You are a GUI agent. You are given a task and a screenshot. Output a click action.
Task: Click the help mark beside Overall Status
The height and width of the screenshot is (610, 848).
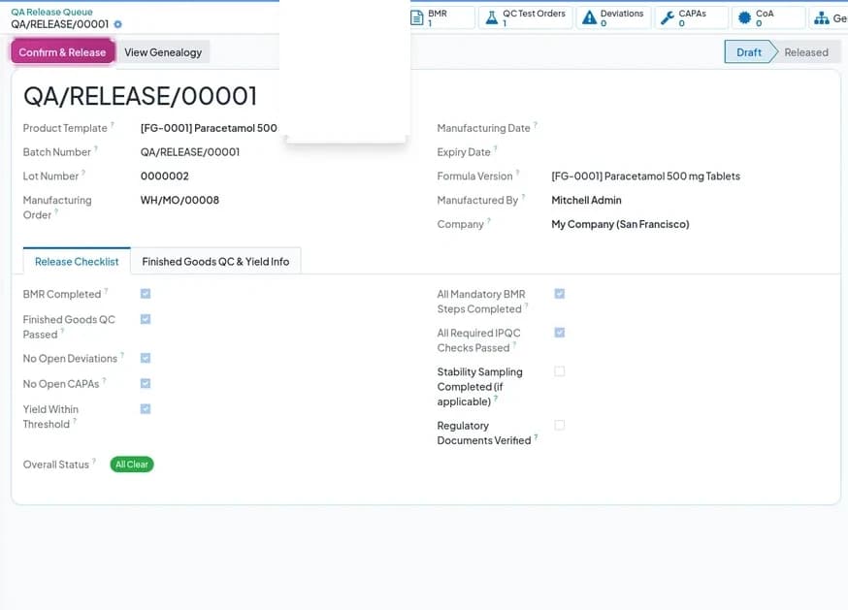[94, 462]
